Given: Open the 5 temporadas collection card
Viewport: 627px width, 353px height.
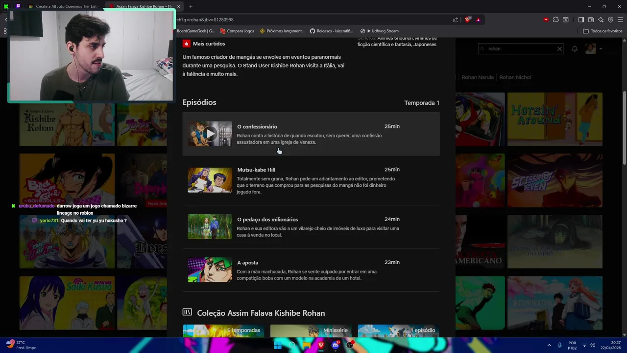Looking at the screenshot, I should [x=223, y=331].
